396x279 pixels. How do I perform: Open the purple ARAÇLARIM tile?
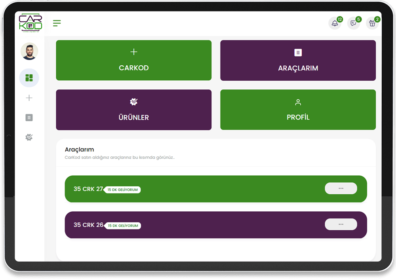298,60
